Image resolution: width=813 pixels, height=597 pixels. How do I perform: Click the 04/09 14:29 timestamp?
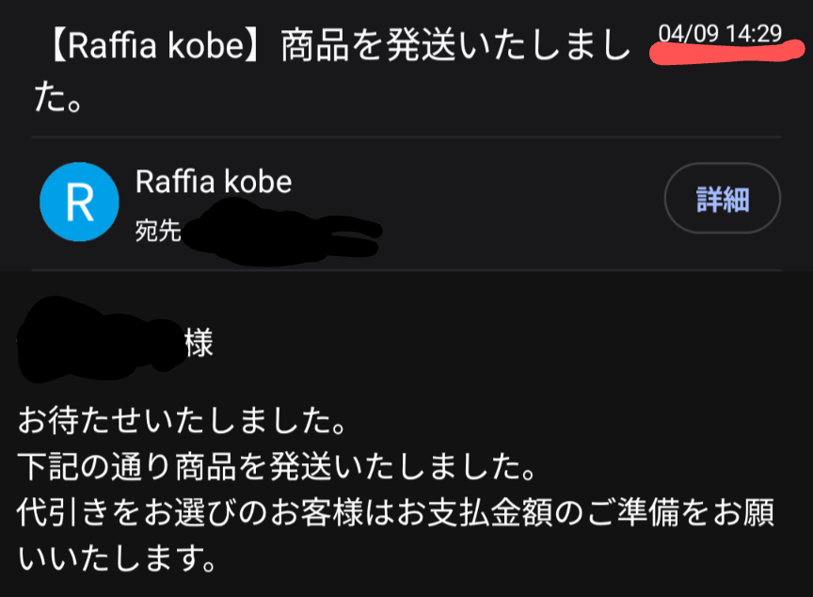click(x=720, y=34)
